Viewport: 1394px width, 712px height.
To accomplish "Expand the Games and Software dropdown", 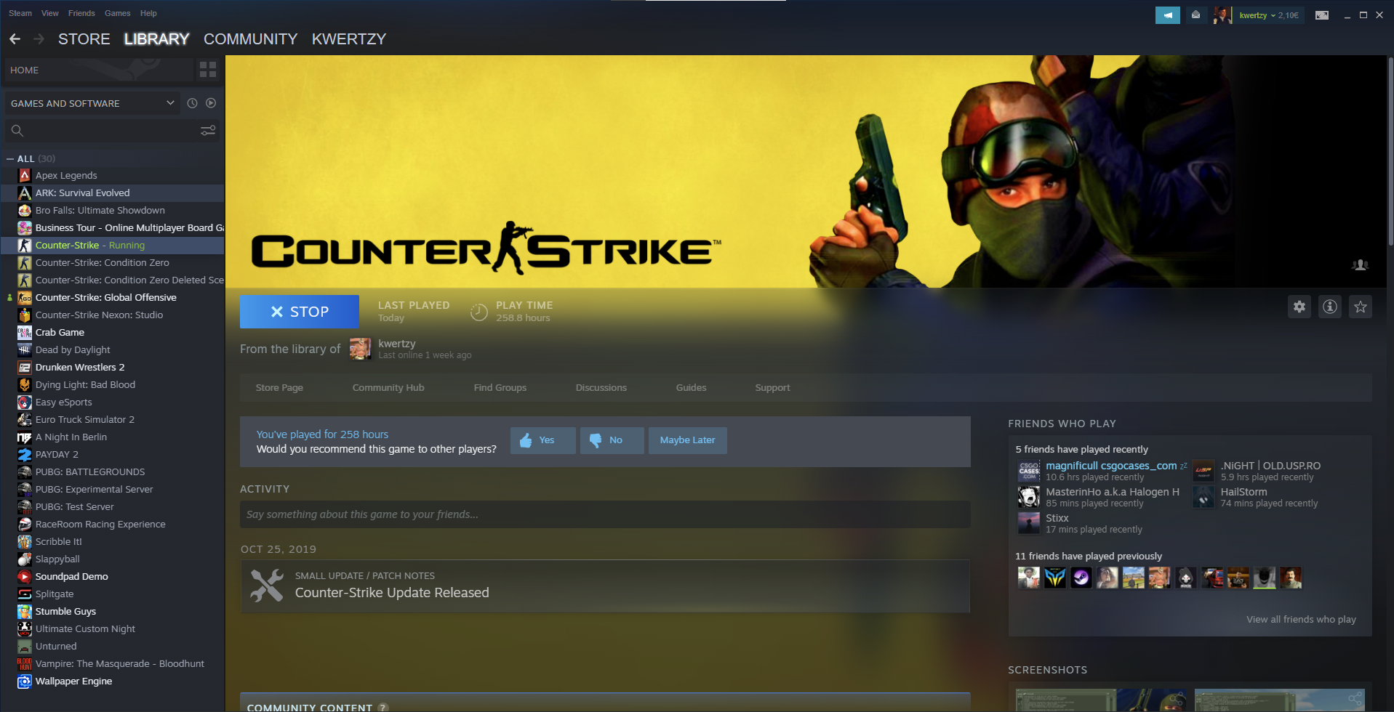I will pos(170,103).
